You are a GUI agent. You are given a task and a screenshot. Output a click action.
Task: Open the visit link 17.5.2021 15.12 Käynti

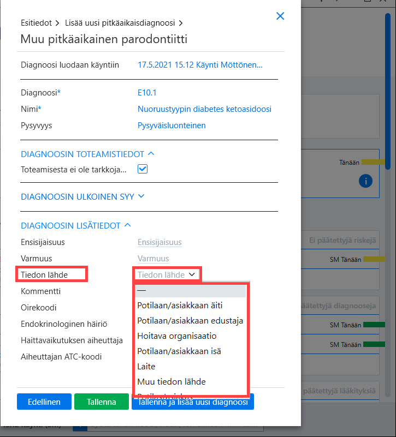coord(200,65)
